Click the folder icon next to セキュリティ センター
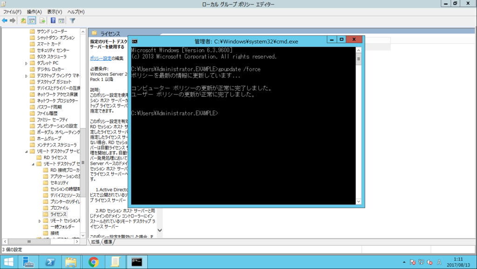 point(32,50)
